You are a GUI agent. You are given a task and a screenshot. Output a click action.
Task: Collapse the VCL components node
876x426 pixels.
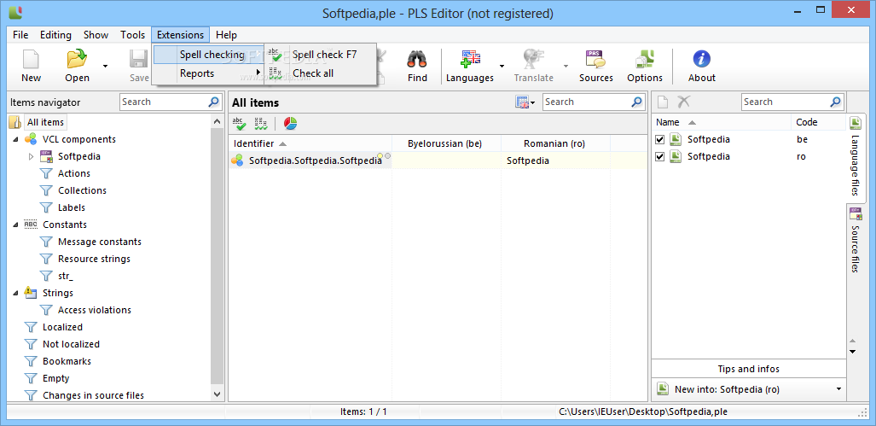pos(15,139)
